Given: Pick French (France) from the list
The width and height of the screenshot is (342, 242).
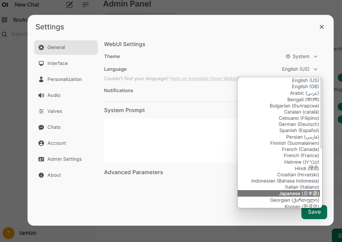Looking at the screenshot, I should coord(301,156).
